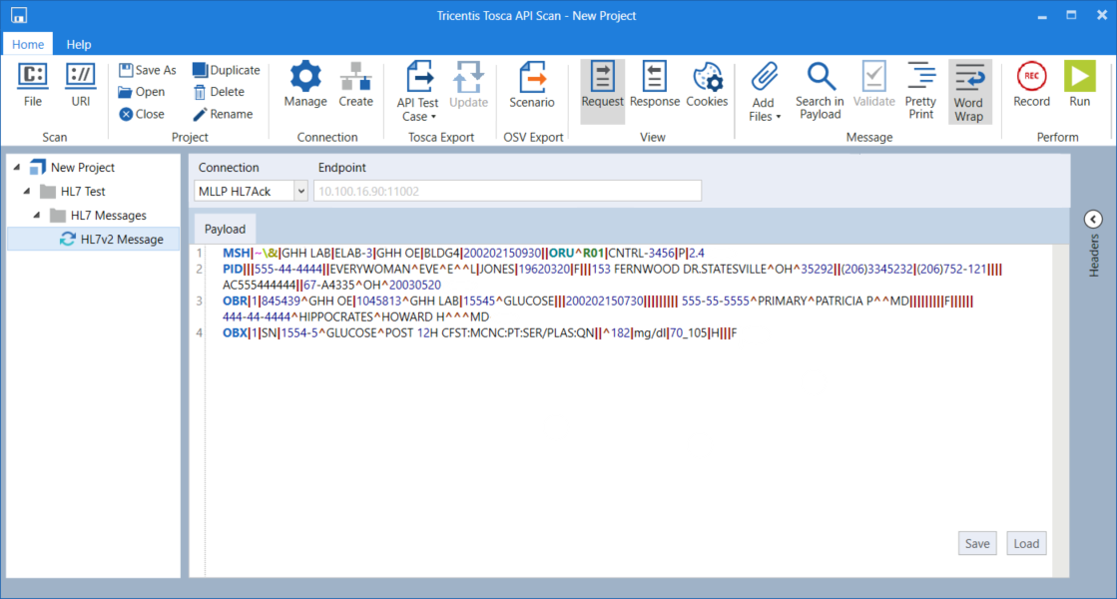
Task: Click the Load button in payload
Action: (1026, 543)
